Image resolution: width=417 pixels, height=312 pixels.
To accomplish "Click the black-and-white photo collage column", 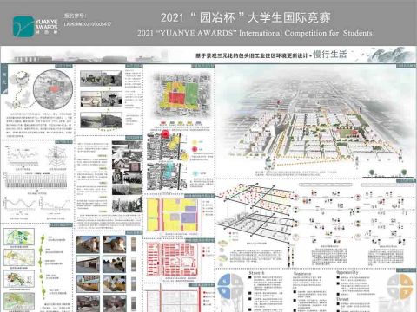I will click(127, 177).
